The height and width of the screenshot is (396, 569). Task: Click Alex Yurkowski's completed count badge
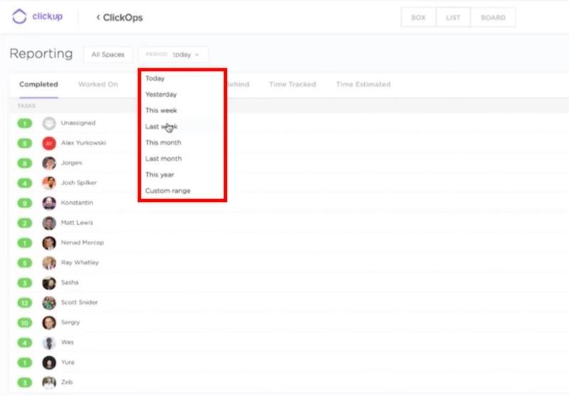point(25,143)
